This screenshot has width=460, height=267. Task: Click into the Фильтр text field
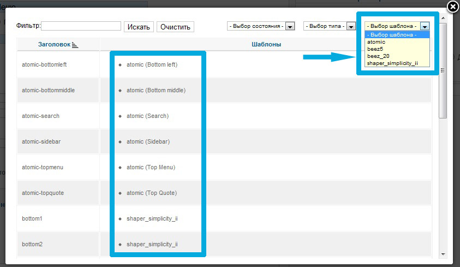(x=81, y=26)
